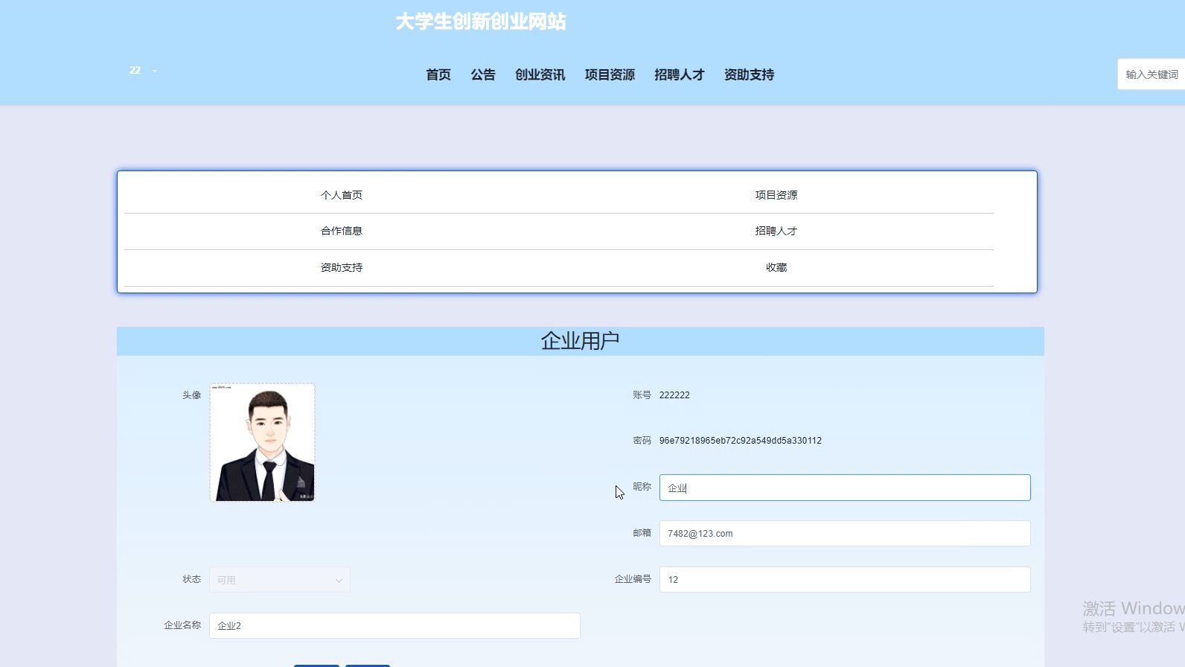Open the 22 user dropdown arrow
Image resolution: width=1185 pixels, height=667 pixels.
click(155, 71)
